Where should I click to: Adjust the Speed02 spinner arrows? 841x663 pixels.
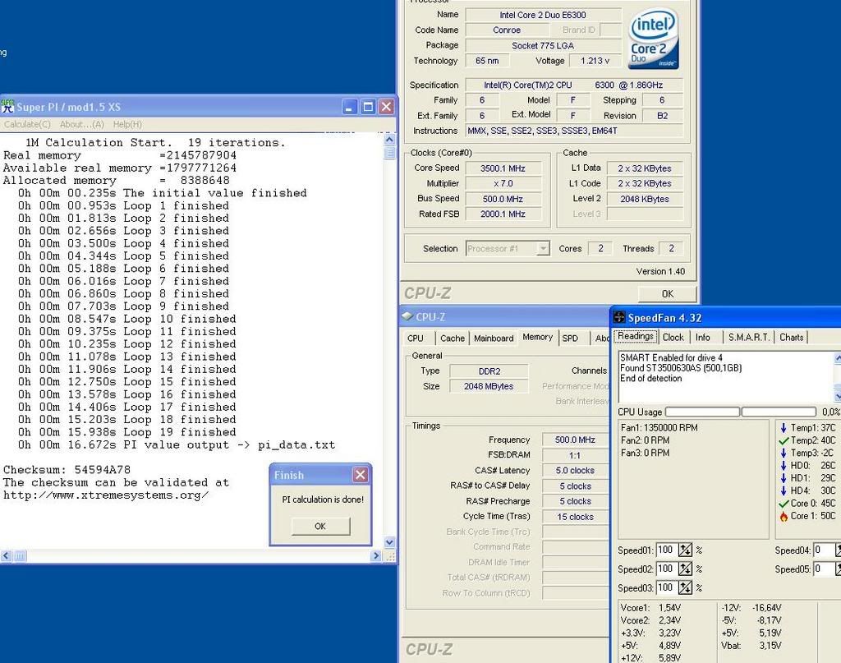coord(685,569)
